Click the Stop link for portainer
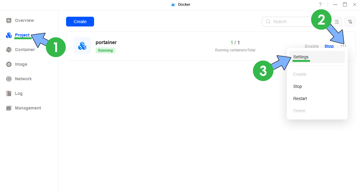362x194 pixels. tap(329, 46)
